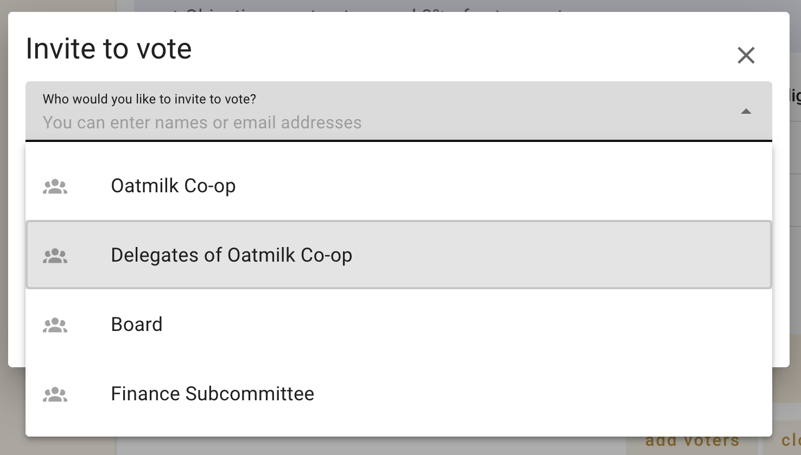Select Finance Subcommittee from the suggestions

pyautogui.click(x=212, y=394)
